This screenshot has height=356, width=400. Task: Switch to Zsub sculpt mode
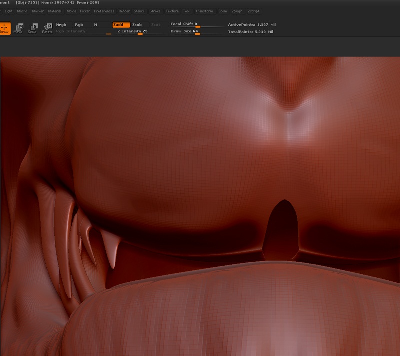tap(137, 24)
